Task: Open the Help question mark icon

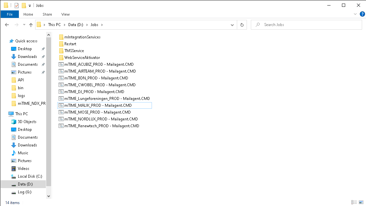Action: point(362,14)
